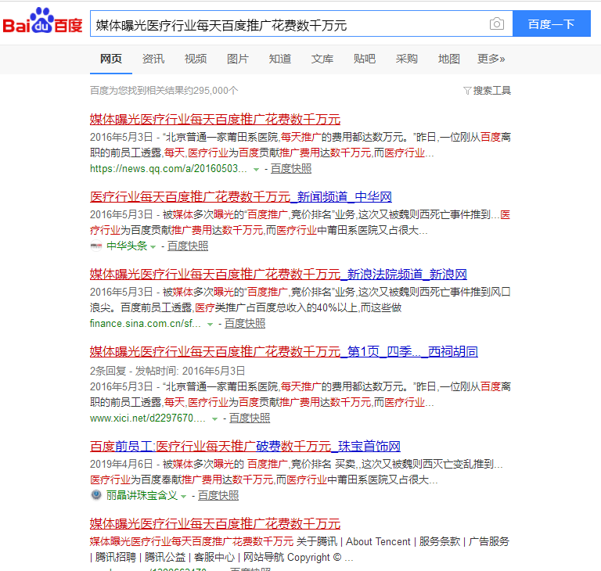Open the 地图 tab

coord(449,59)
